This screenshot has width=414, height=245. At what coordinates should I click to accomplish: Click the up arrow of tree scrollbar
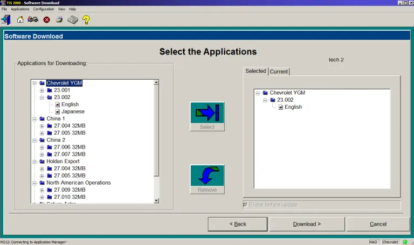tap(156, 82)
